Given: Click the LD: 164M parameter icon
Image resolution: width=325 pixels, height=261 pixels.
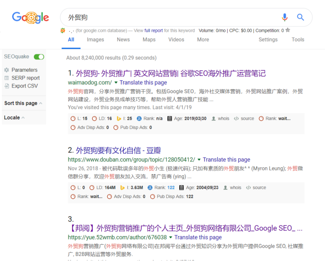Looking at the screenshot, I should pos(92,188).
